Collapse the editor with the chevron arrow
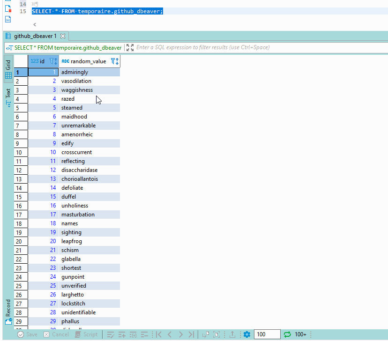The image size is (388, 341). click(34, 24)
